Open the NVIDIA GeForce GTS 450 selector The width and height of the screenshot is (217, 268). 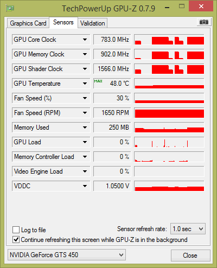(x=67, y=255)
